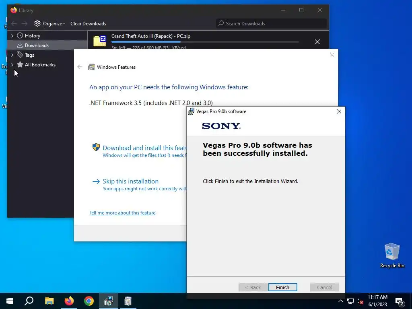Go back in the Windows Features dialog
This screenshot has height=309, width=412.
(x=80, y=67)
